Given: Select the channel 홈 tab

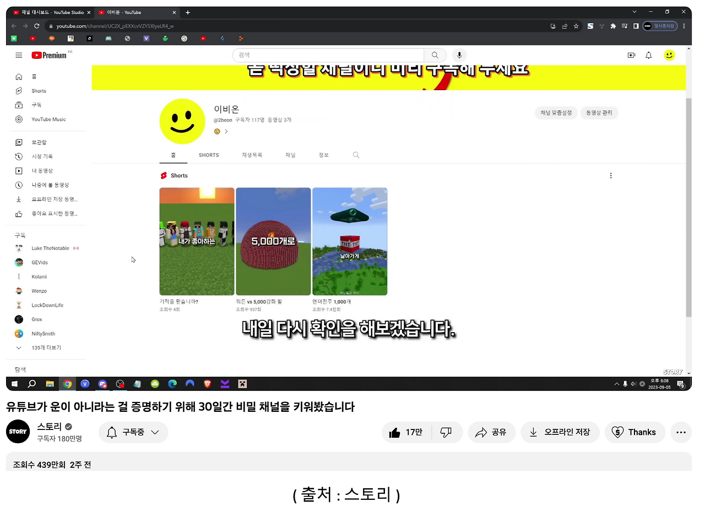Looking at the screenshot, I should [x=173, y=155].
